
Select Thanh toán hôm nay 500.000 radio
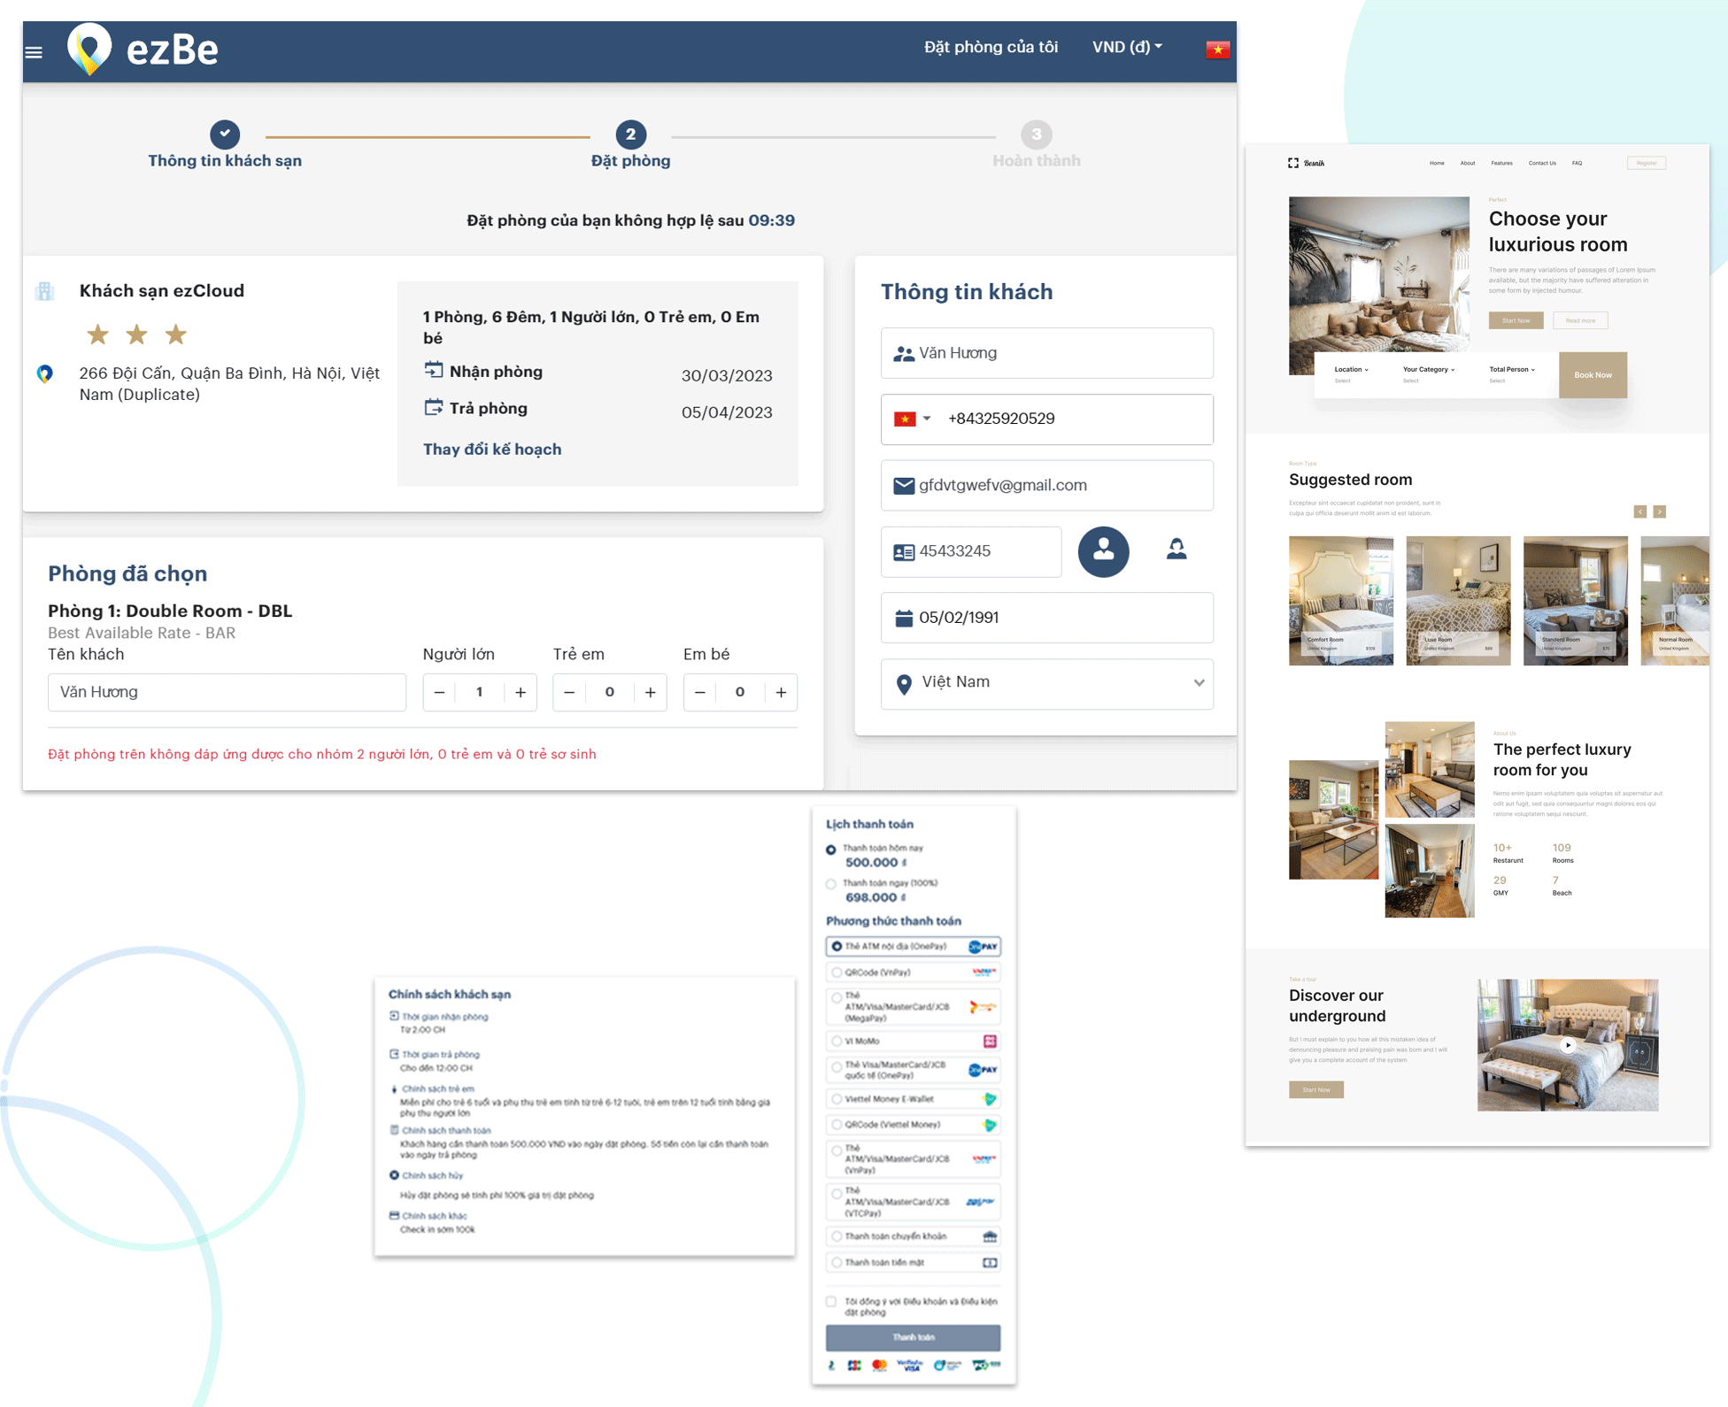tap(830, 850)
